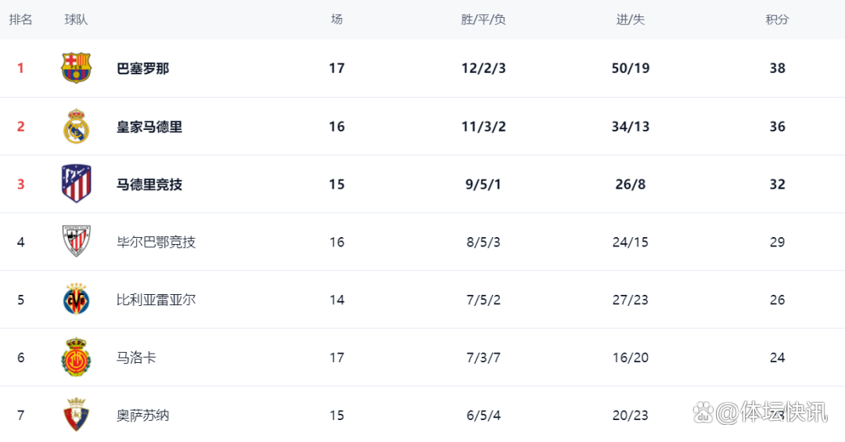The height and width of the screenshot is (442, 845).
Task: Open the 皇家马德里 team name link
Action: pyautogui.click(x=149, y=127)
